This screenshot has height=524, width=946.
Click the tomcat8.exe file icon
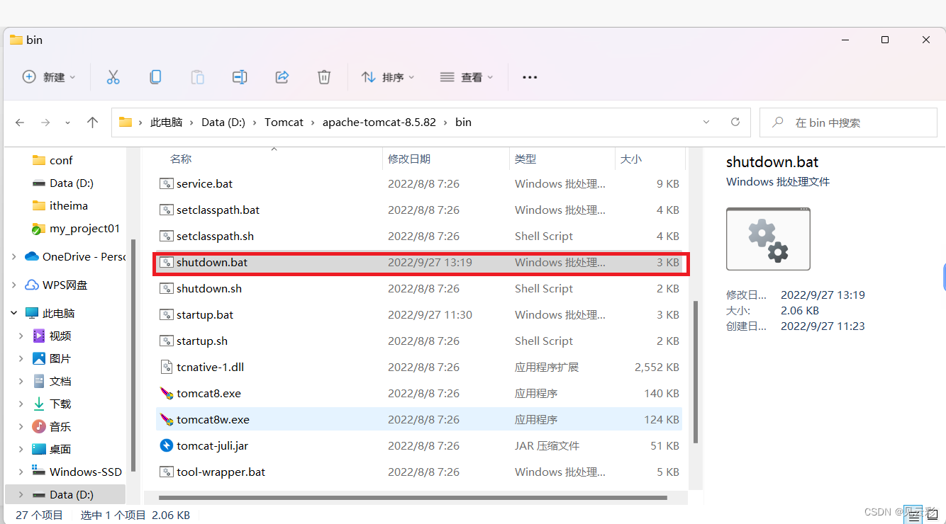pos(166,393)
